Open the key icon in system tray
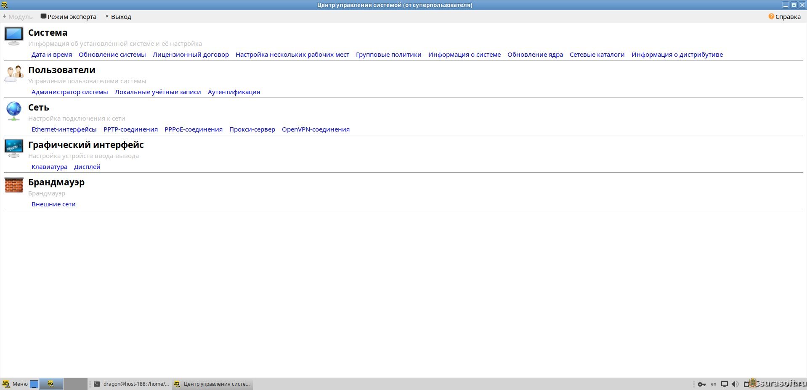This screenshot has width=807, height=390. pos(701,384)
